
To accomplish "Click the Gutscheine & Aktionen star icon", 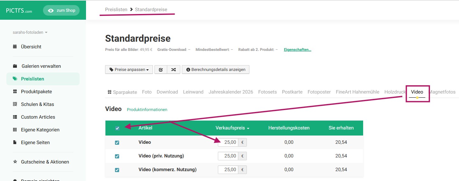I will 15,162.
